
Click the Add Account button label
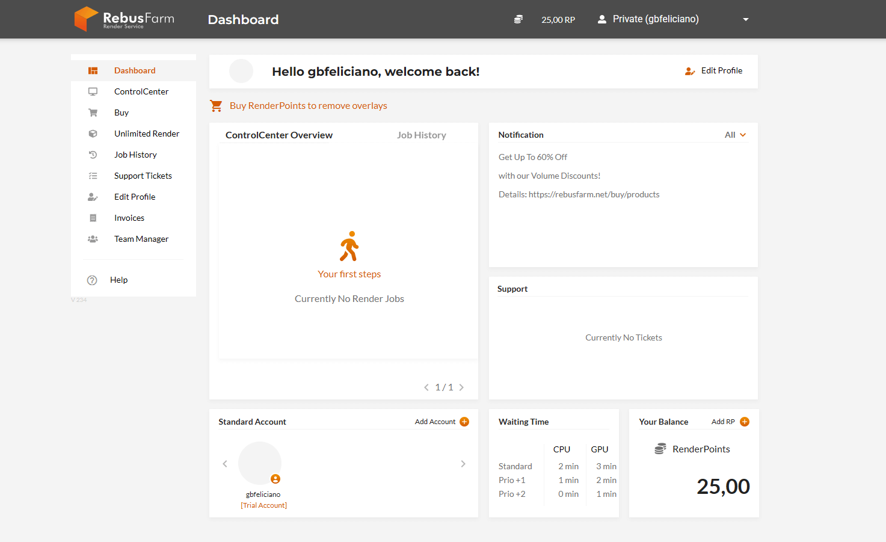(x=435, y=422)
